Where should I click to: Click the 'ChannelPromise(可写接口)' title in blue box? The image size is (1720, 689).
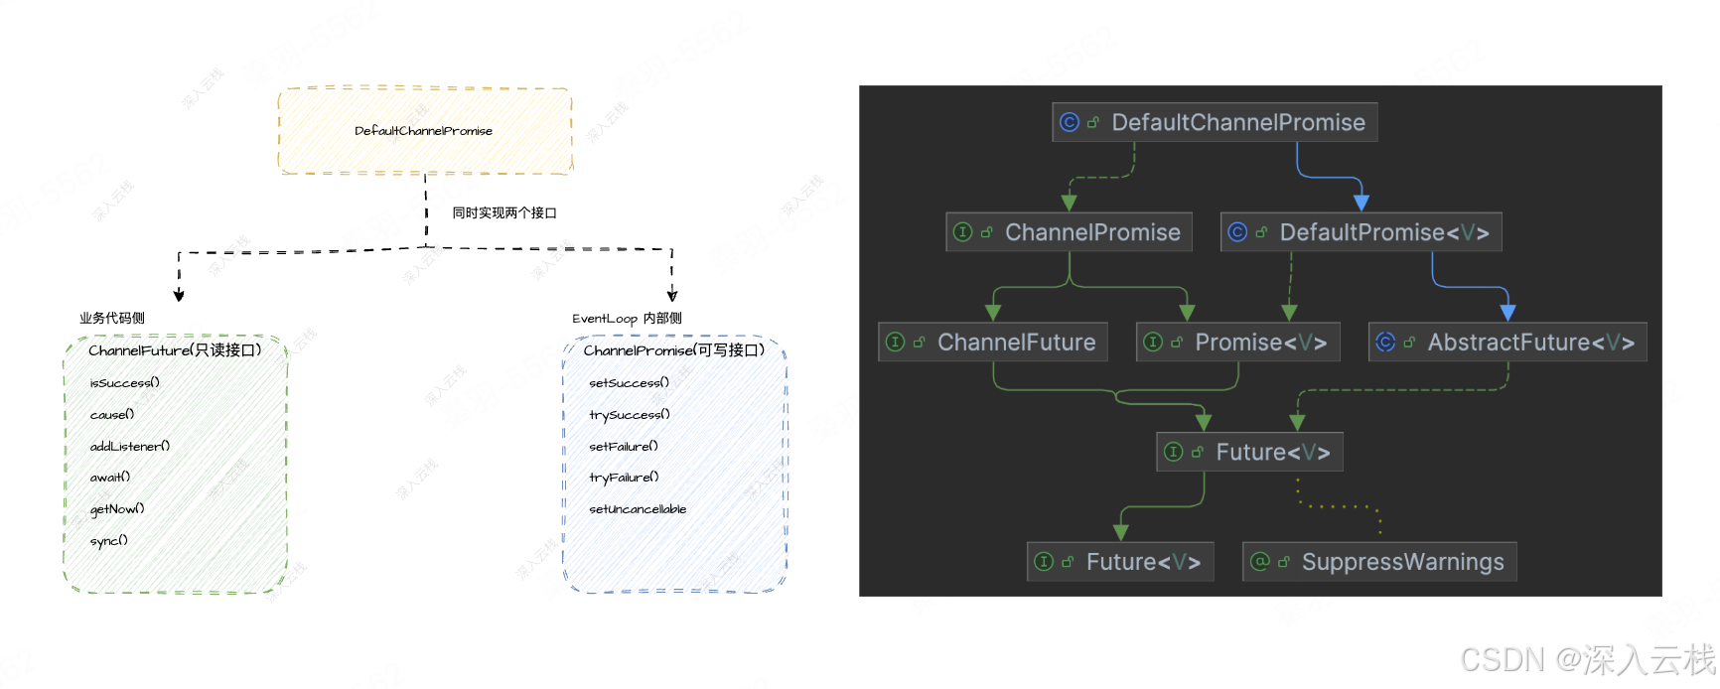(x=674, y=350)
